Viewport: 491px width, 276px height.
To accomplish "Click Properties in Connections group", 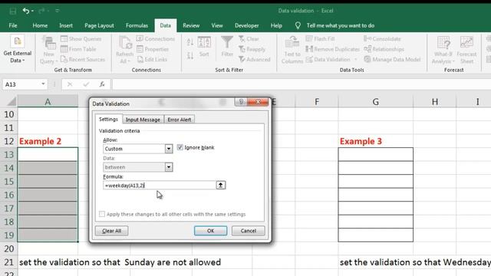I will (x=153, y=49).
